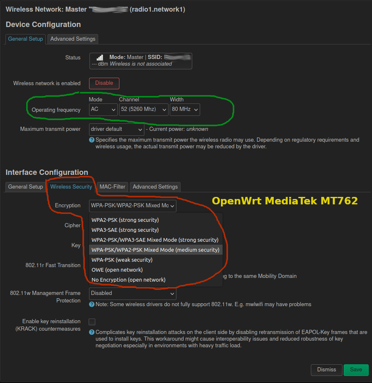
Task: Open Maximum transmit power driver default dropdown
Action: 117,129
